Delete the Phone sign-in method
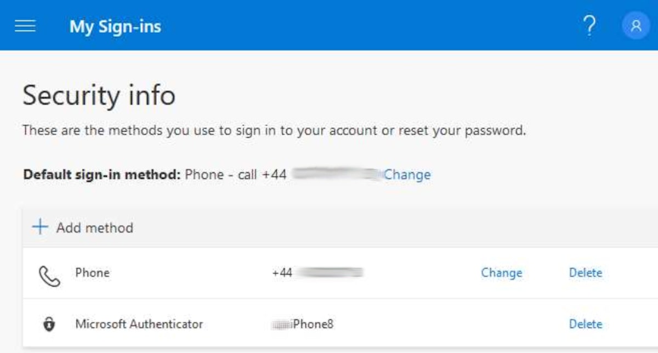The height and width of the screenshot is (353, 658). pos(585,273)
